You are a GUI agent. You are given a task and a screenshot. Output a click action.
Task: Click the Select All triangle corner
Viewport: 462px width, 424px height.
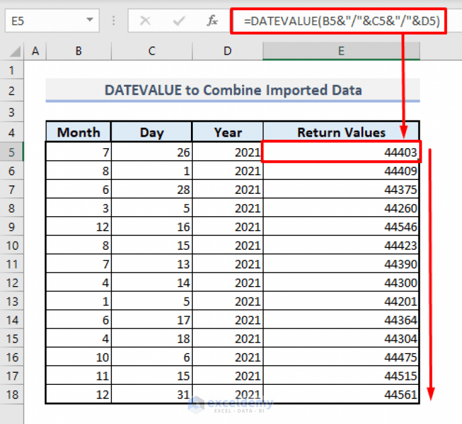[x=15, y=51]
